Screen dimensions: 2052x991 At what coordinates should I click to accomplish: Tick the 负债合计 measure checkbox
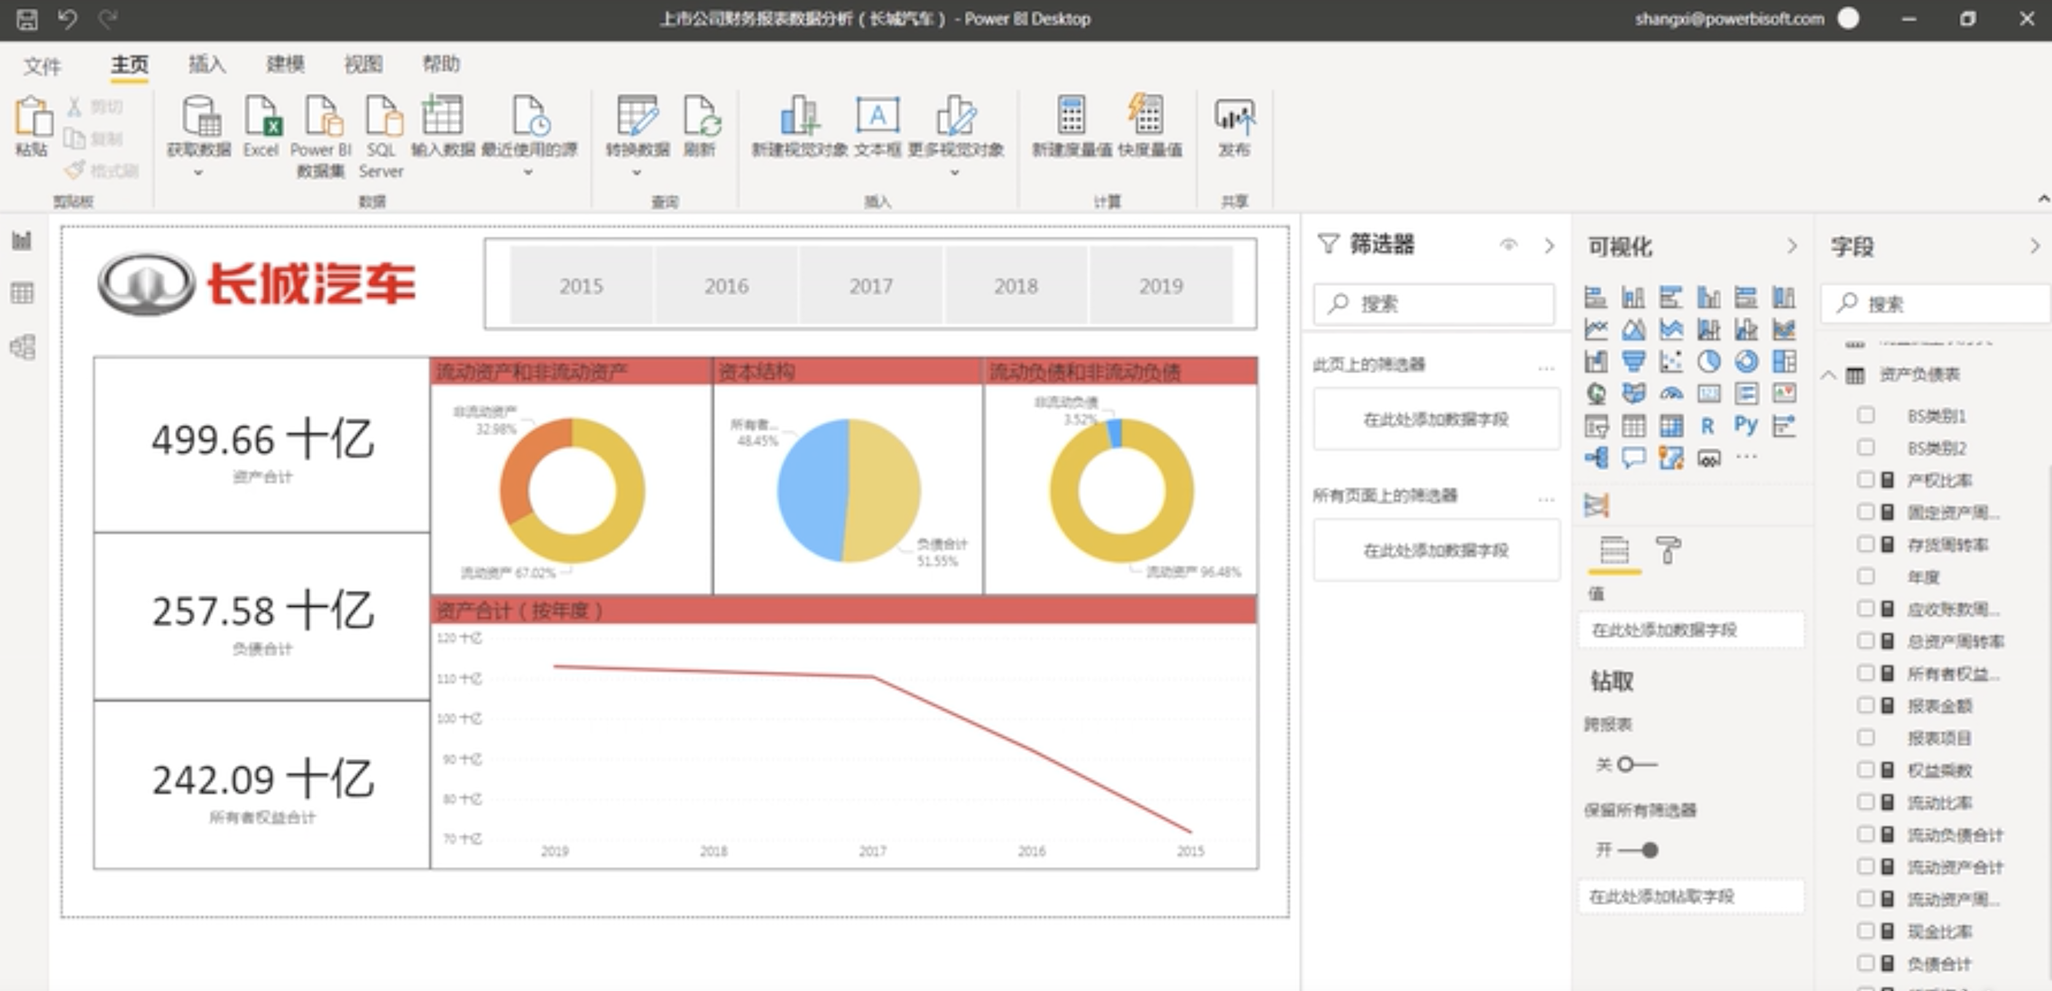click(1865, 963)
